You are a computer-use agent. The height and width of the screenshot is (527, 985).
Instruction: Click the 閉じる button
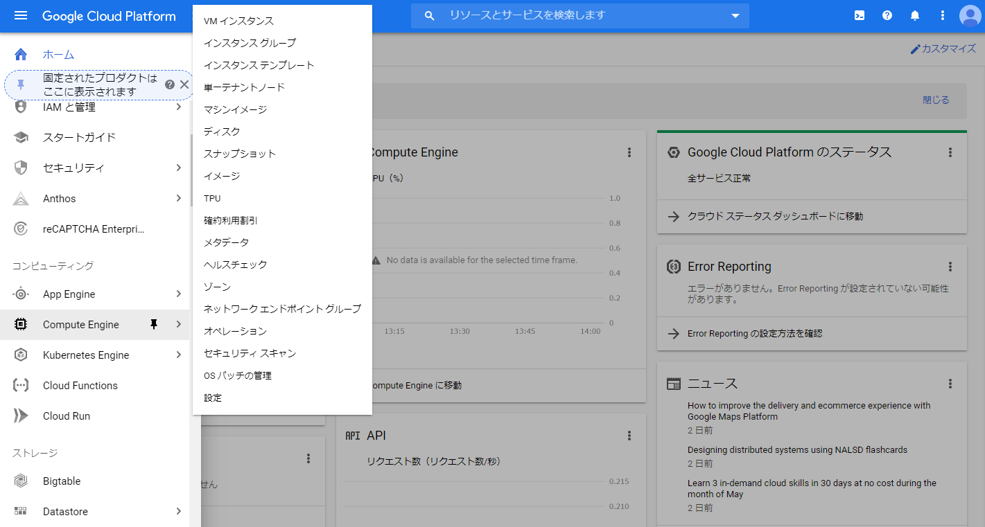click(x=936, y=100)
